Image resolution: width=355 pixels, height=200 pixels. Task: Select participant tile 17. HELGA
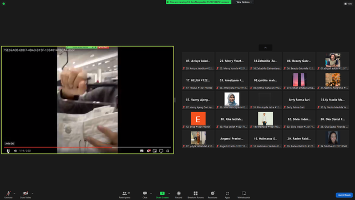198,81
